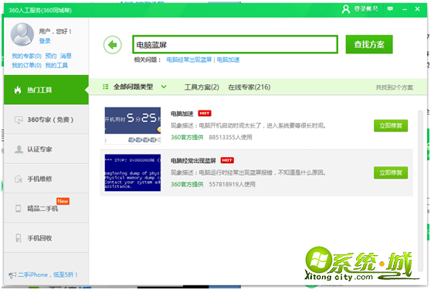Click the green back arrow button
431x290 pixels.
pyautogui.click(x=113, y=45)
